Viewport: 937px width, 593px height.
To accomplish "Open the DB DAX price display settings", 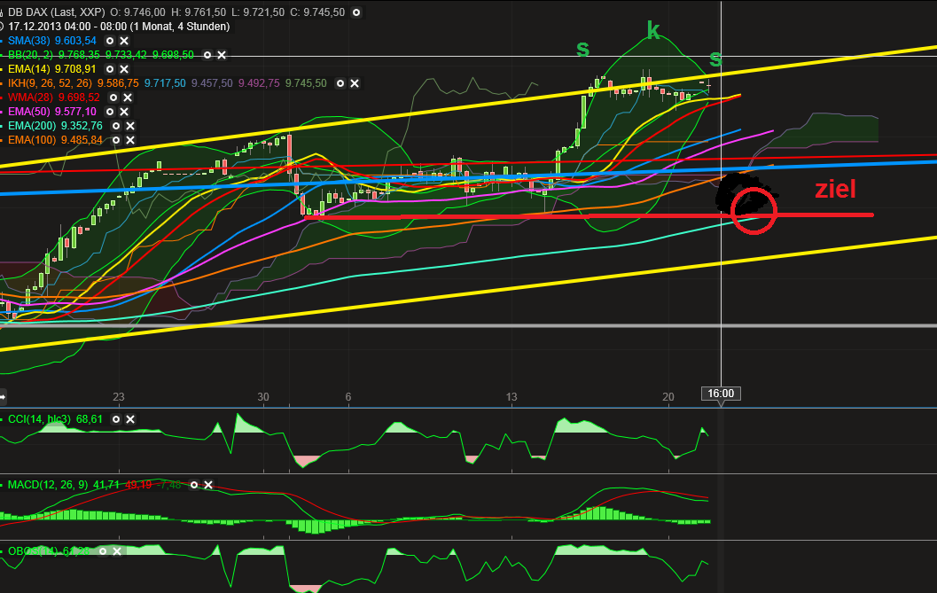I will 355,12.
